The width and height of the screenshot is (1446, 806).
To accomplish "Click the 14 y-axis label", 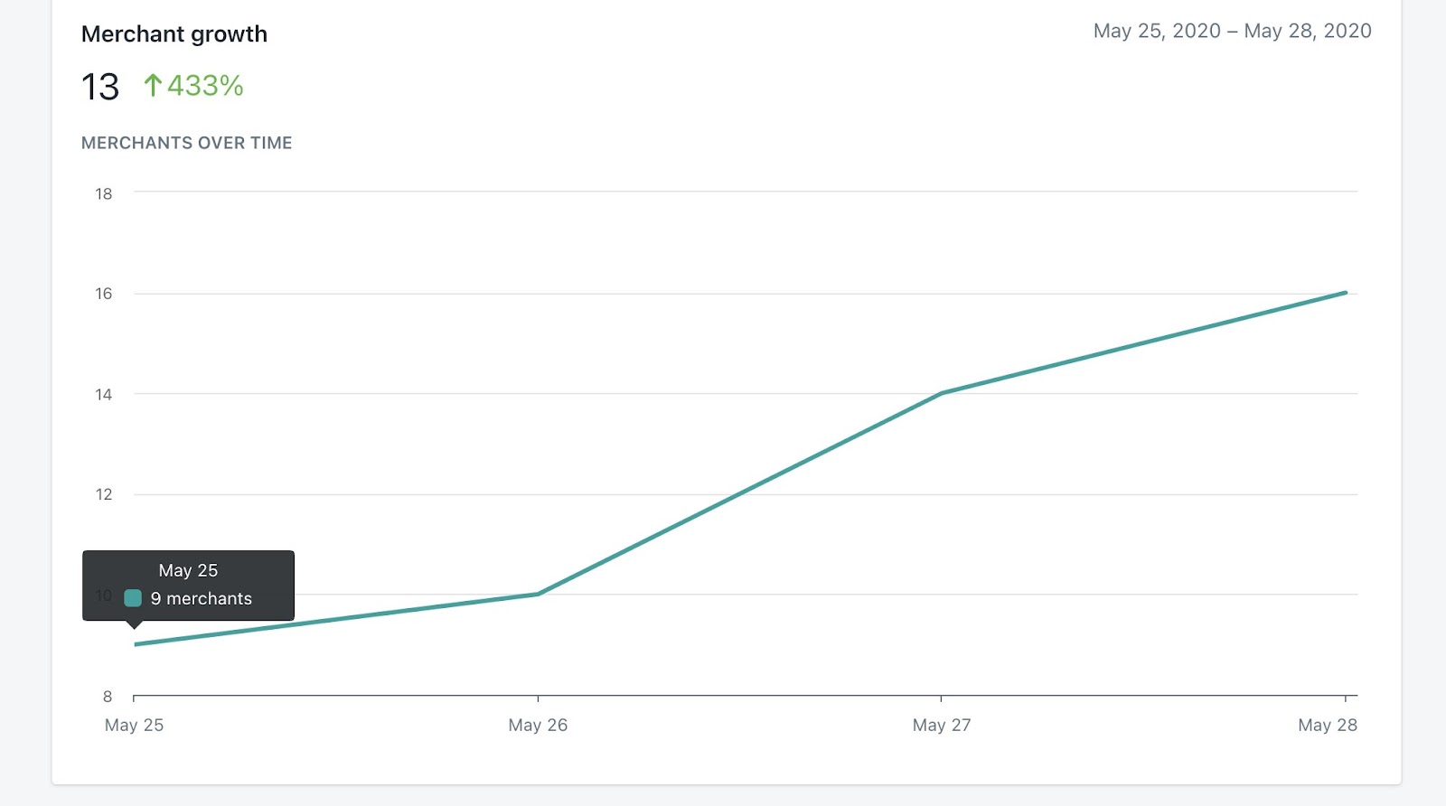I will pos(104,394).
